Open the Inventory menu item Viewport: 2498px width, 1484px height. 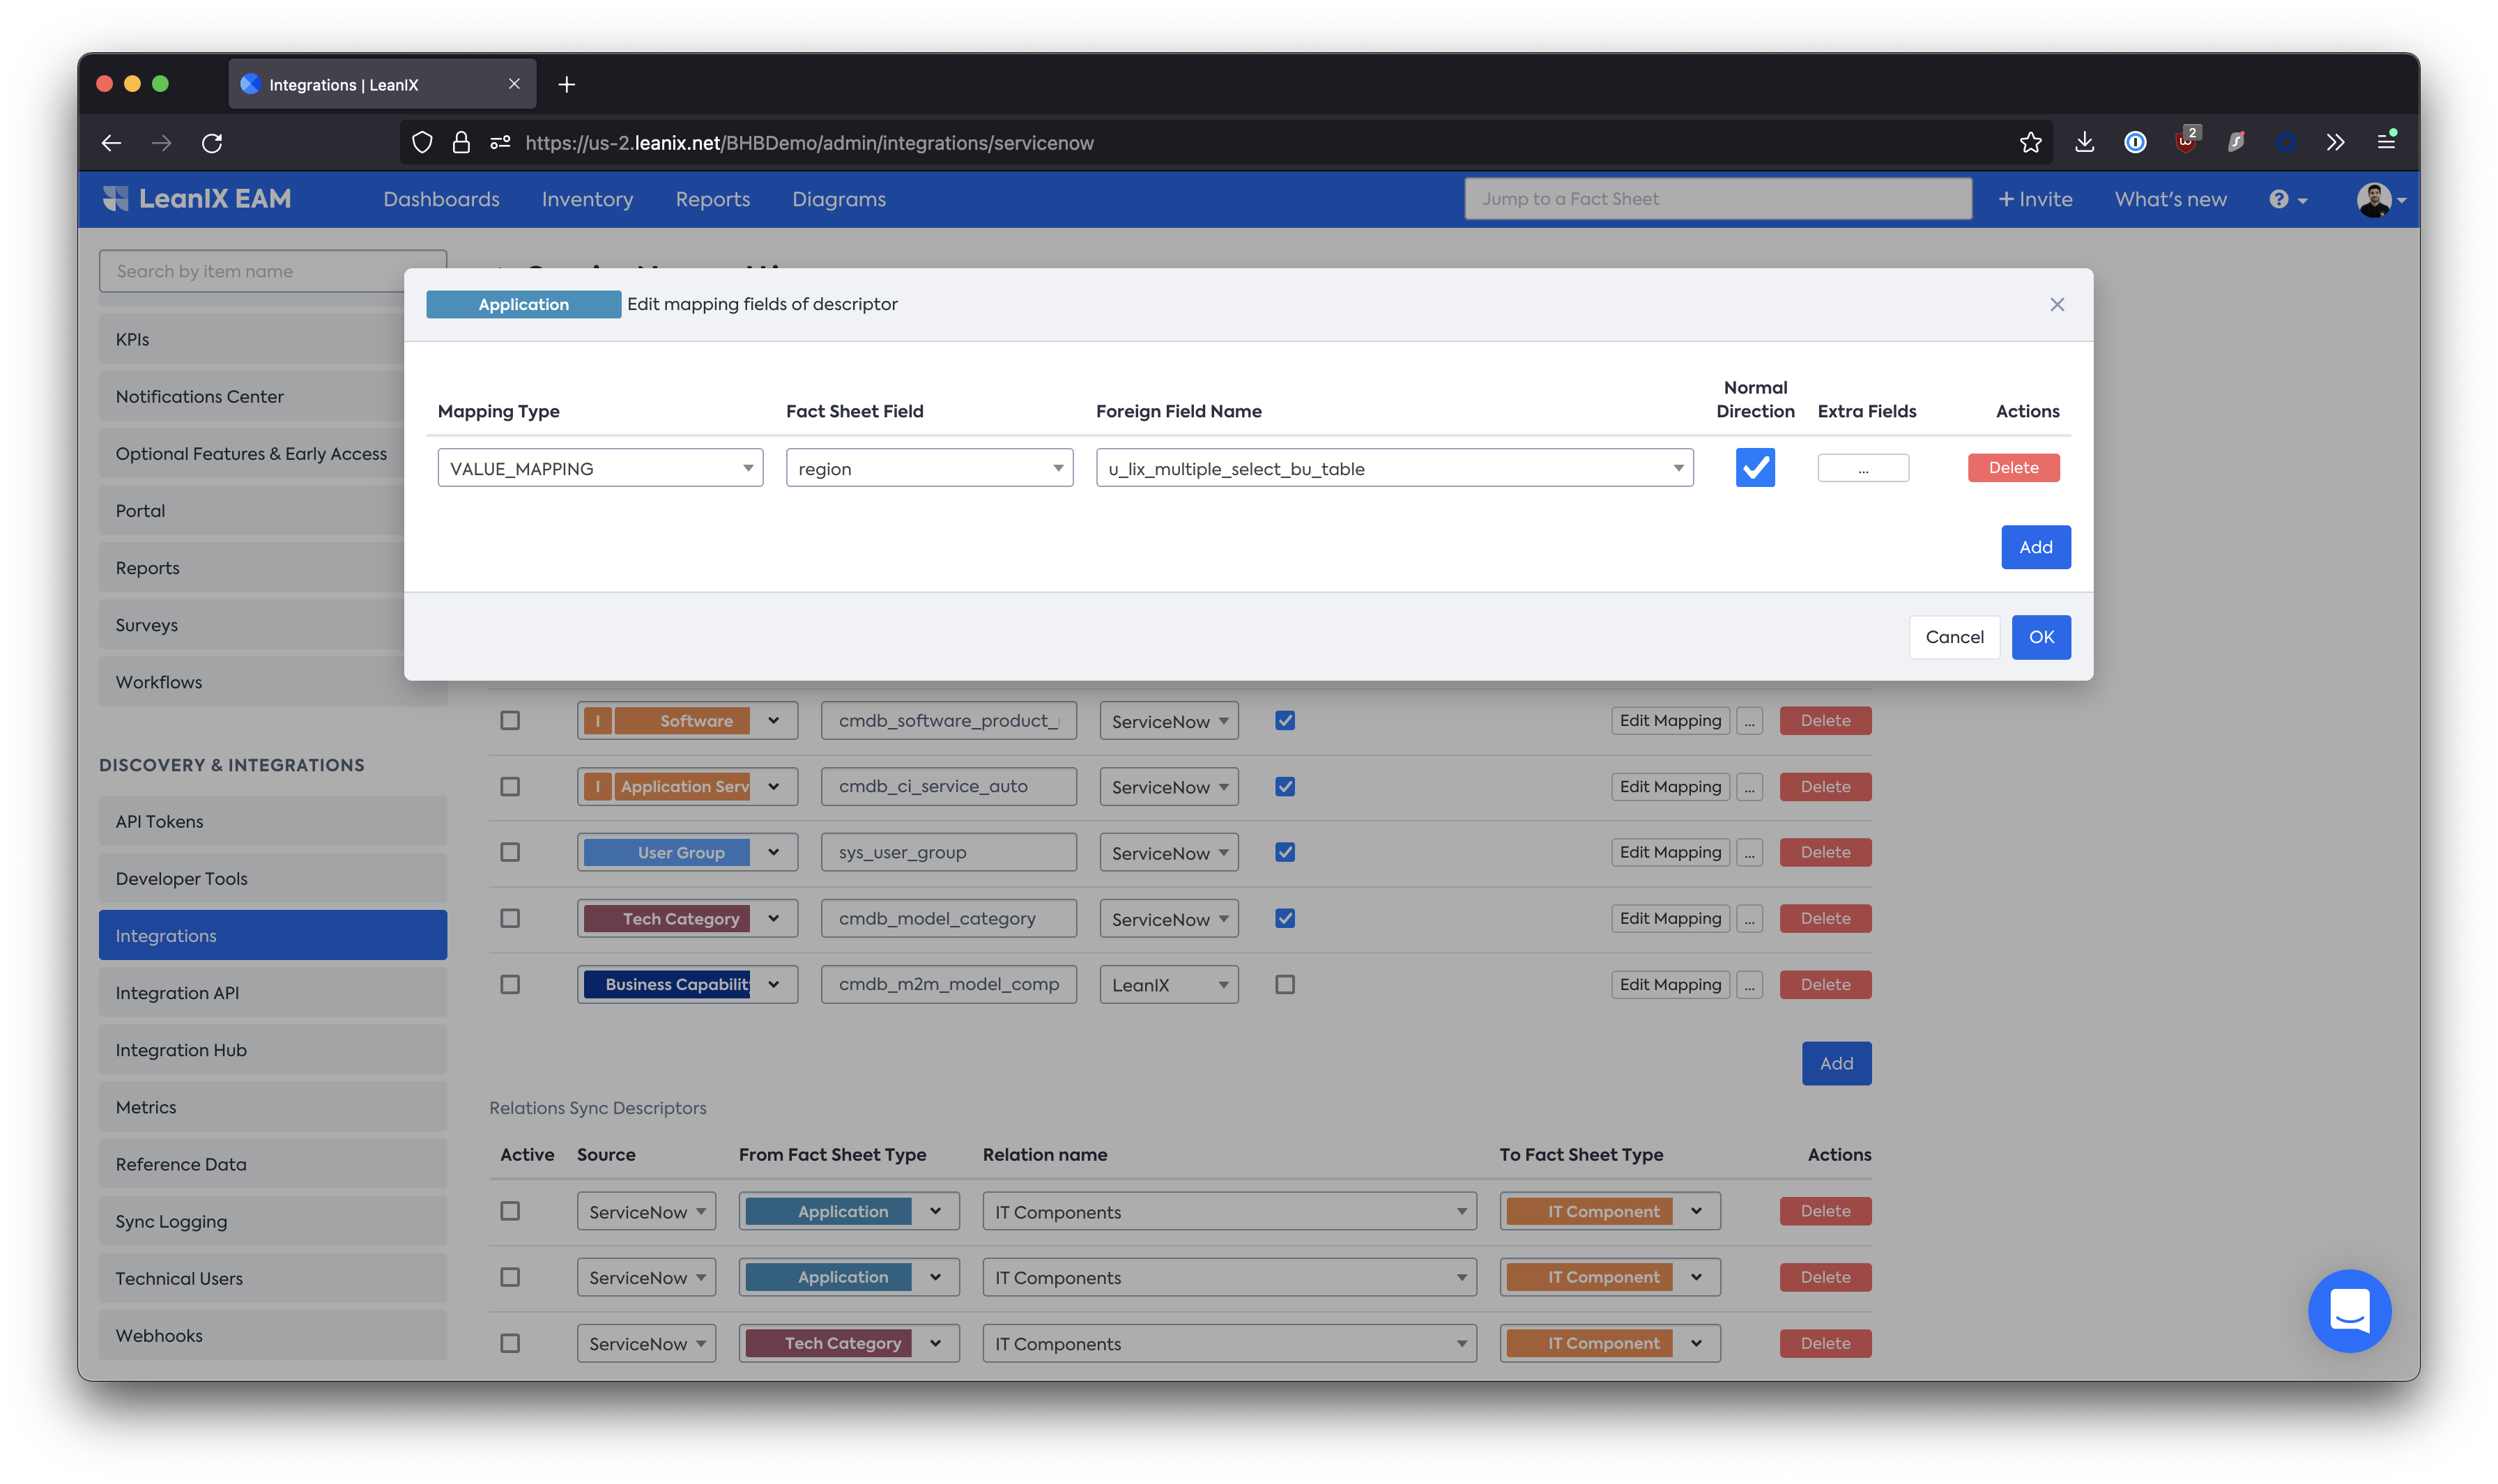click(588, 199)
